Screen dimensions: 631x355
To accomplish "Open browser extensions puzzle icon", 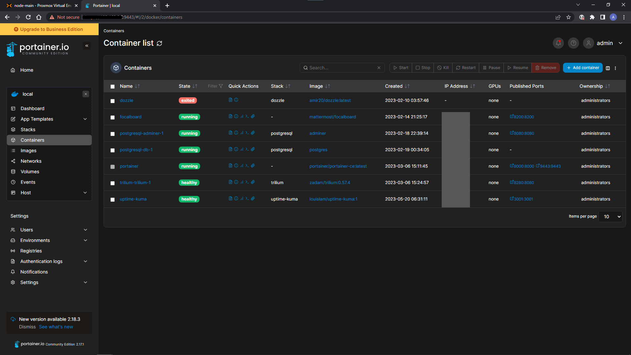I will [592, 17].
